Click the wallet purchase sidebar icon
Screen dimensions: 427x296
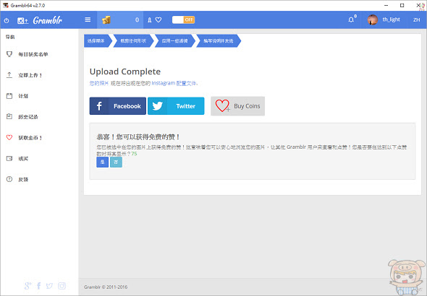click(x=9, y=158)
